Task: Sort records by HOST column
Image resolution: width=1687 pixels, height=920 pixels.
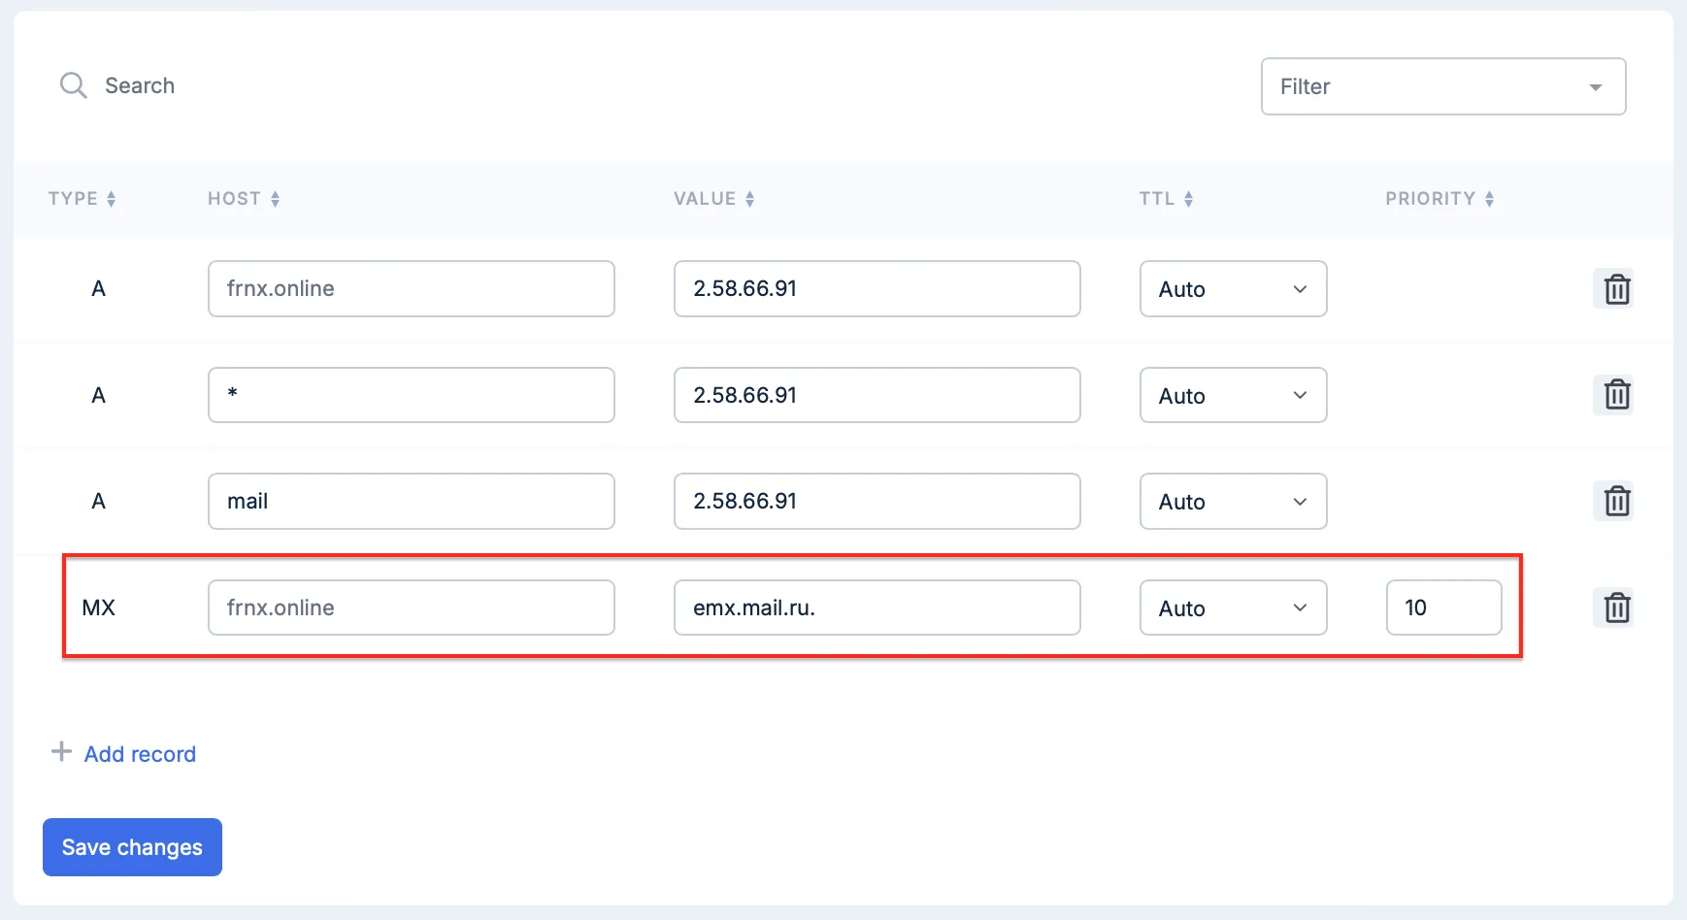Action: tap(244, 199)
